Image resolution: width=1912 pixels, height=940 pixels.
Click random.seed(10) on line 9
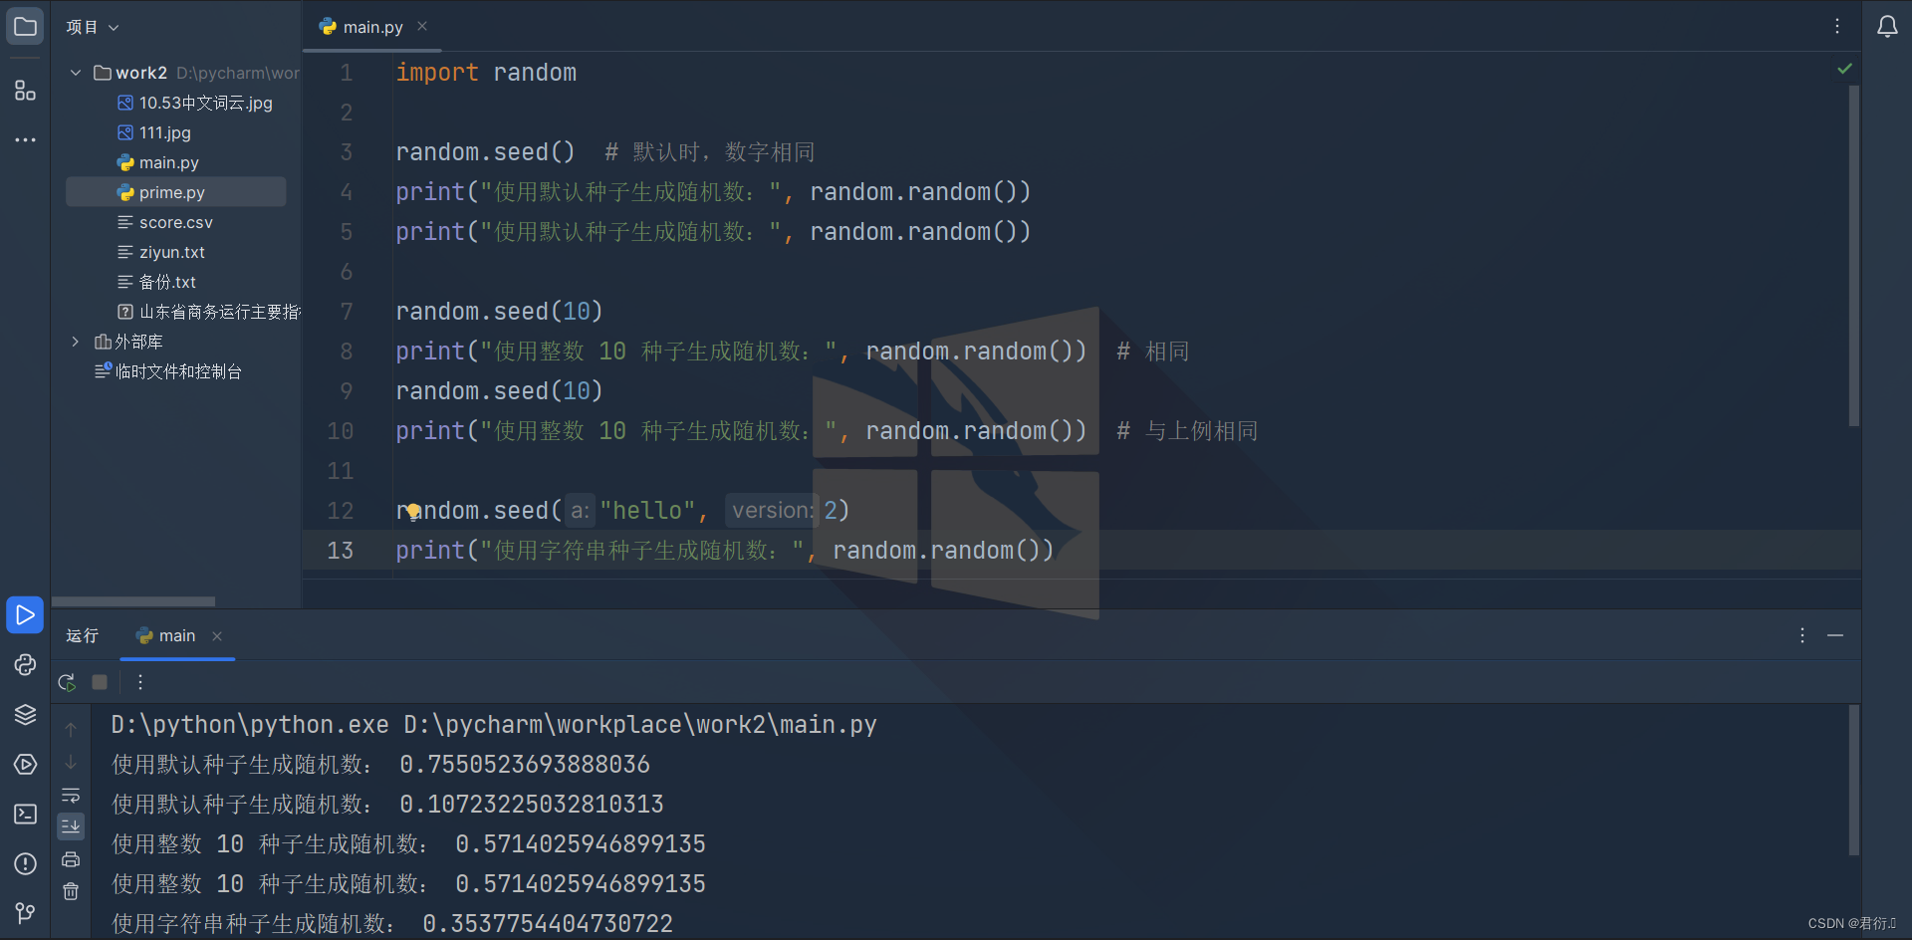click(x=499, y=391)
